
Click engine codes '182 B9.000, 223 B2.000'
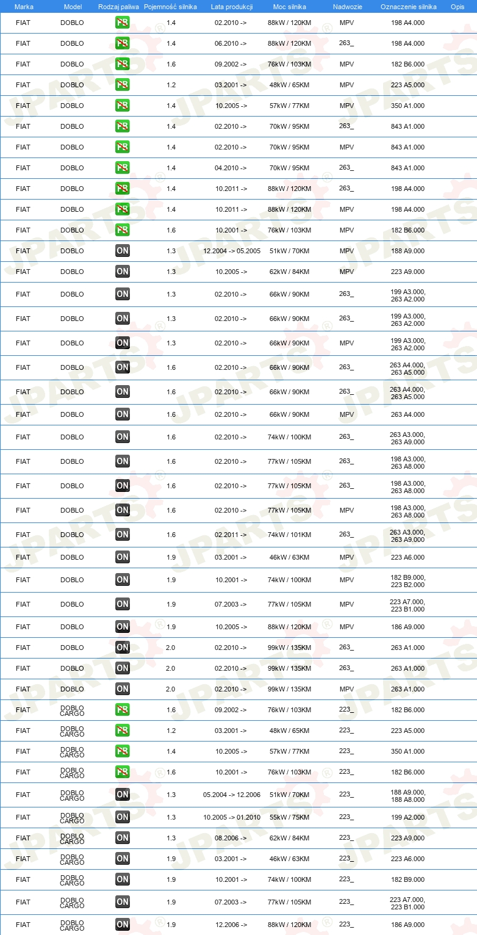(x=408, y=580)
